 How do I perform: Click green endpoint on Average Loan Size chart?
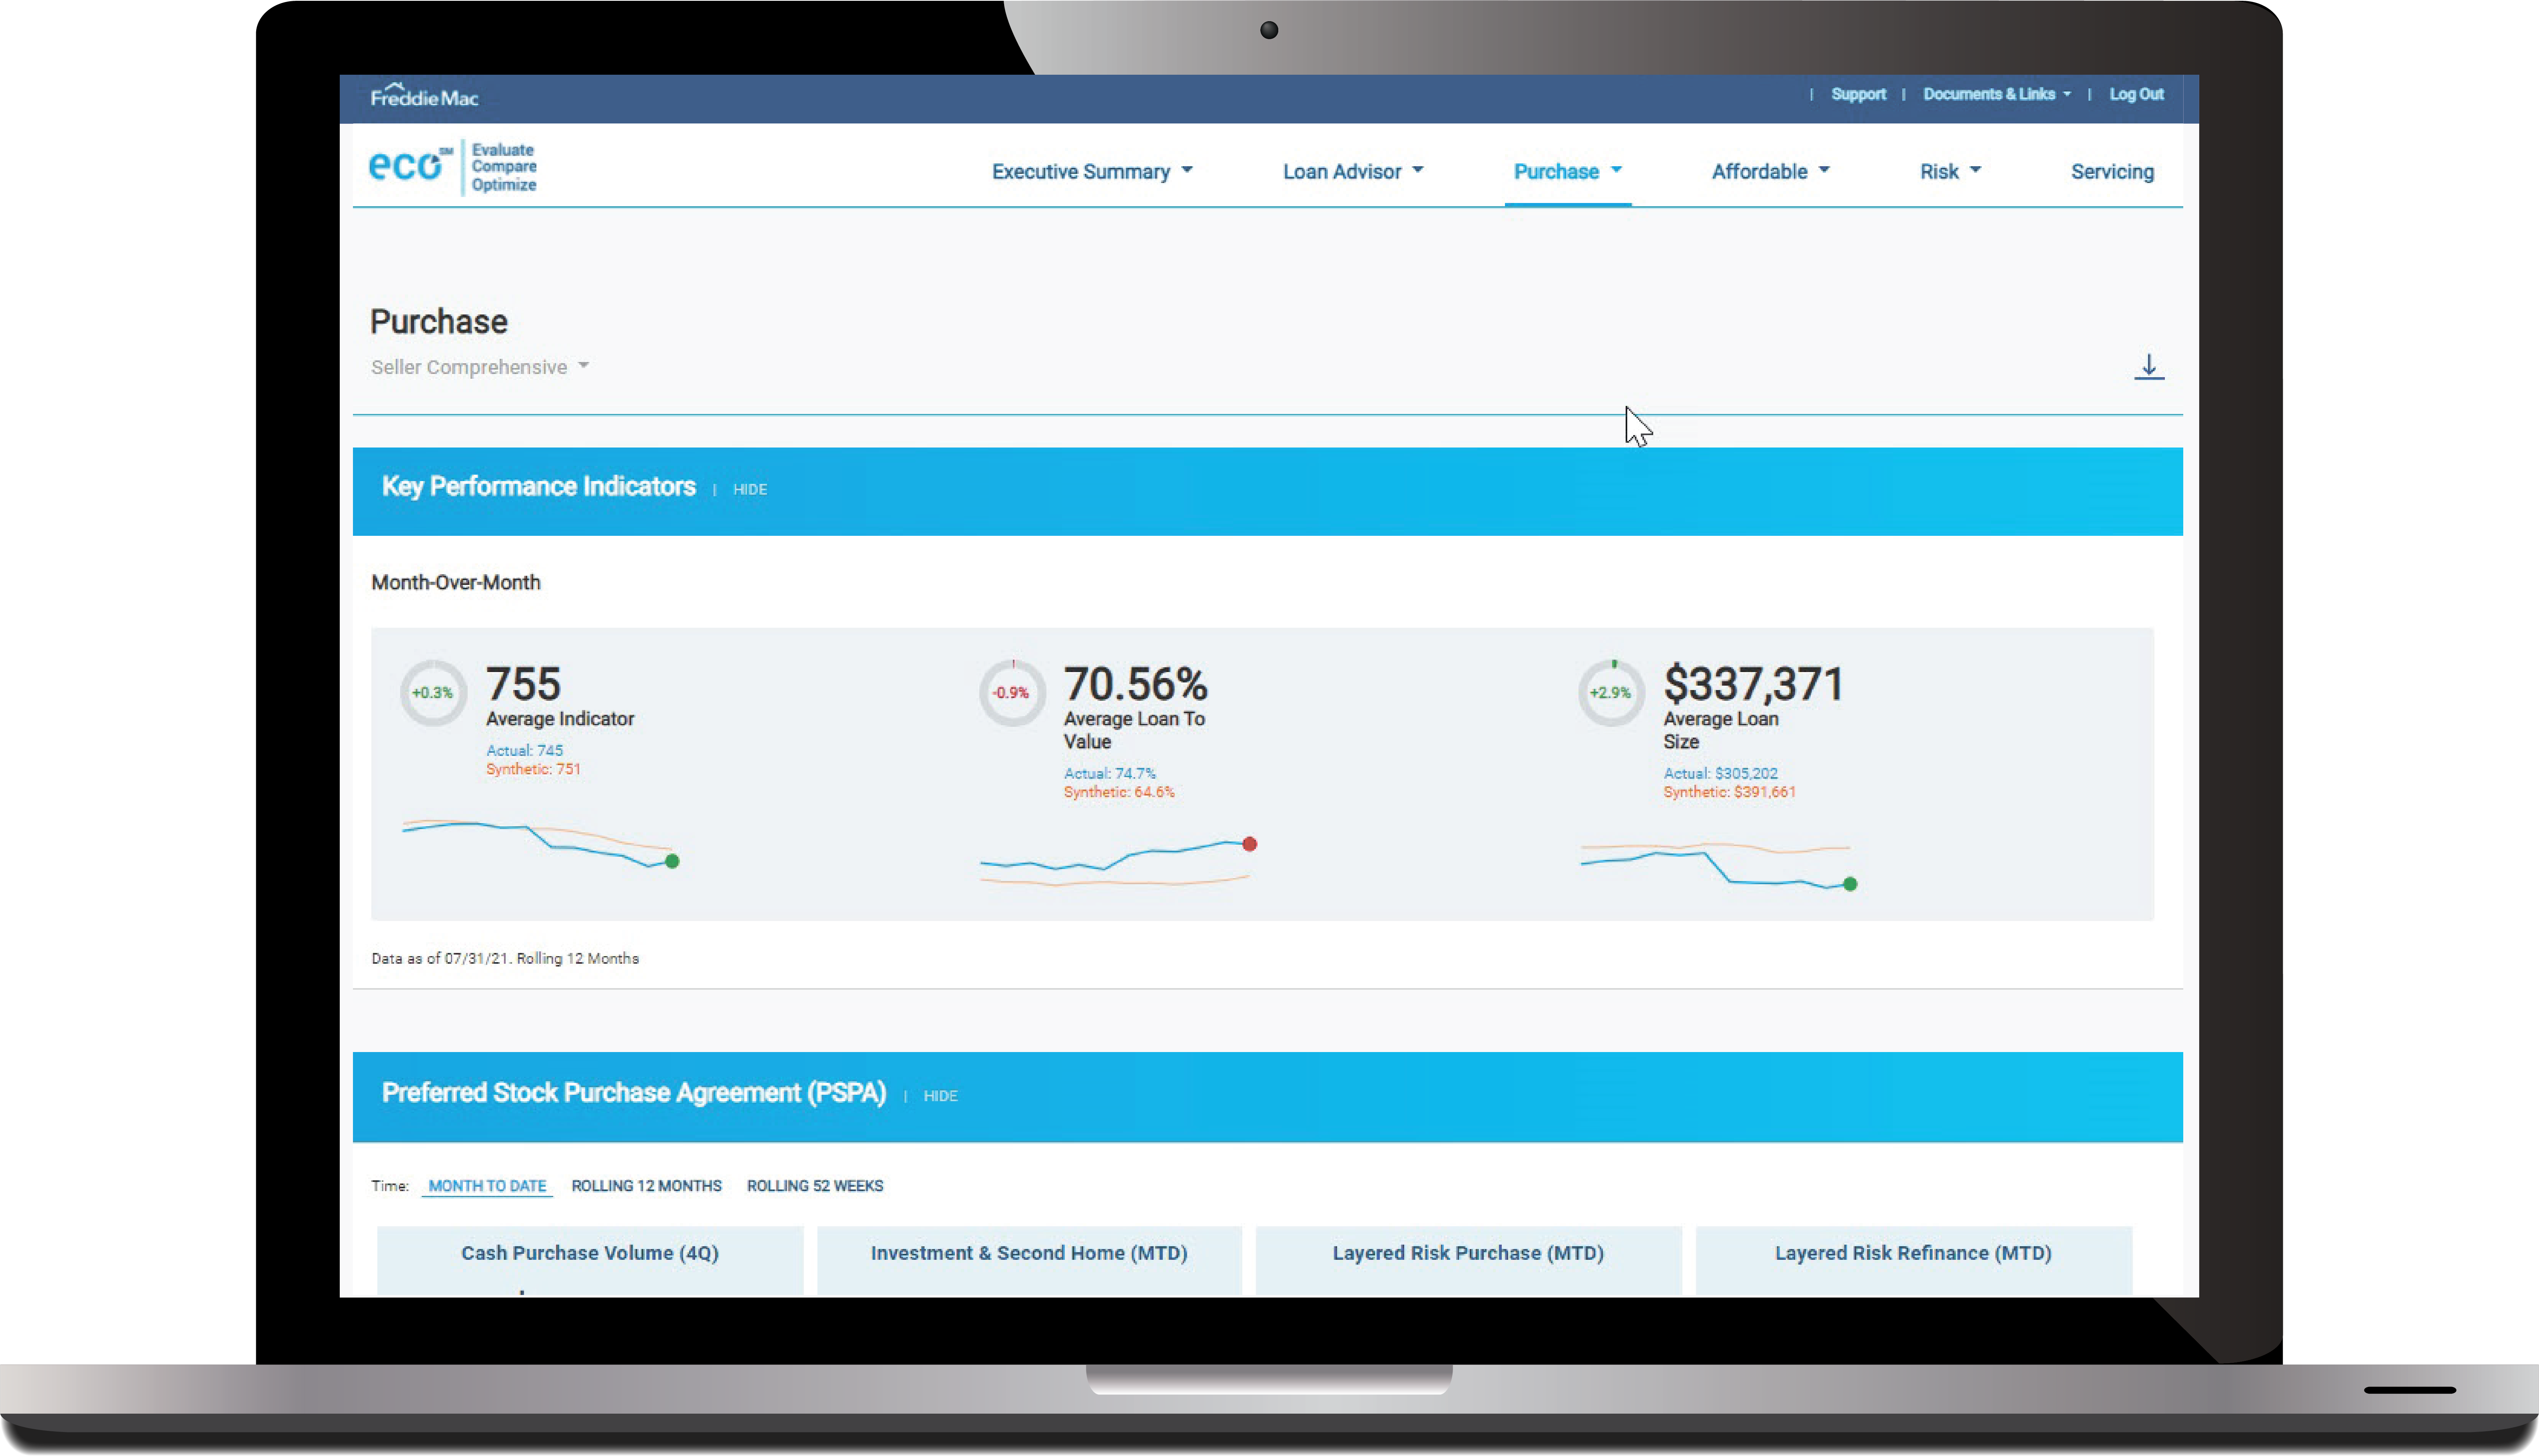(x=1850, y=884)
